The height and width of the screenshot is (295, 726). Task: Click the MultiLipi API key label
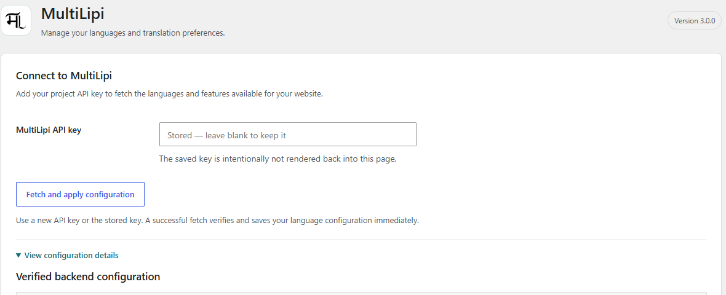coord(49,130)
